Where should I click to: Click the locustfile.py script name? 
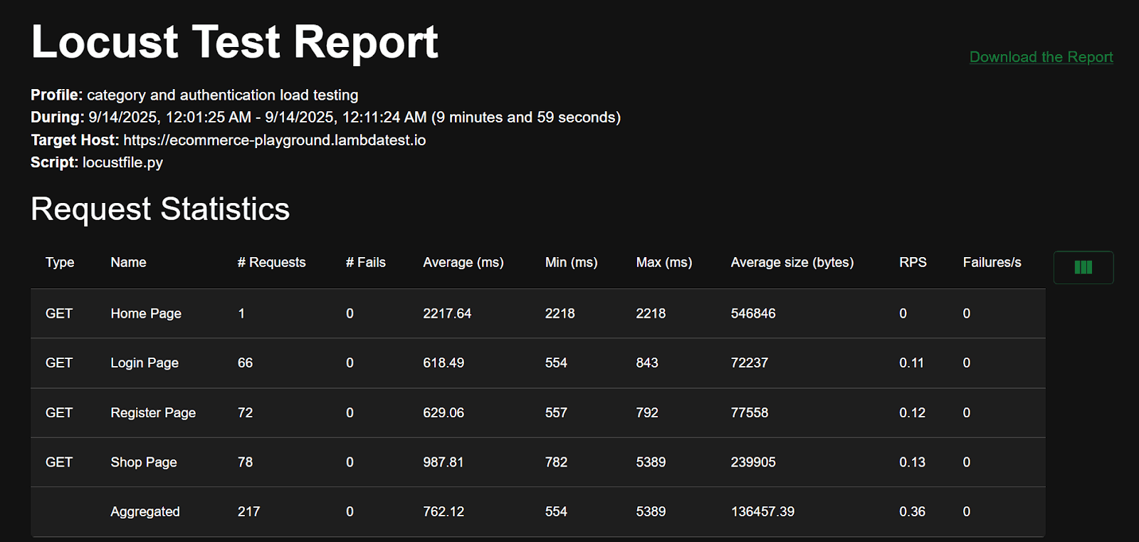(122, 162)
